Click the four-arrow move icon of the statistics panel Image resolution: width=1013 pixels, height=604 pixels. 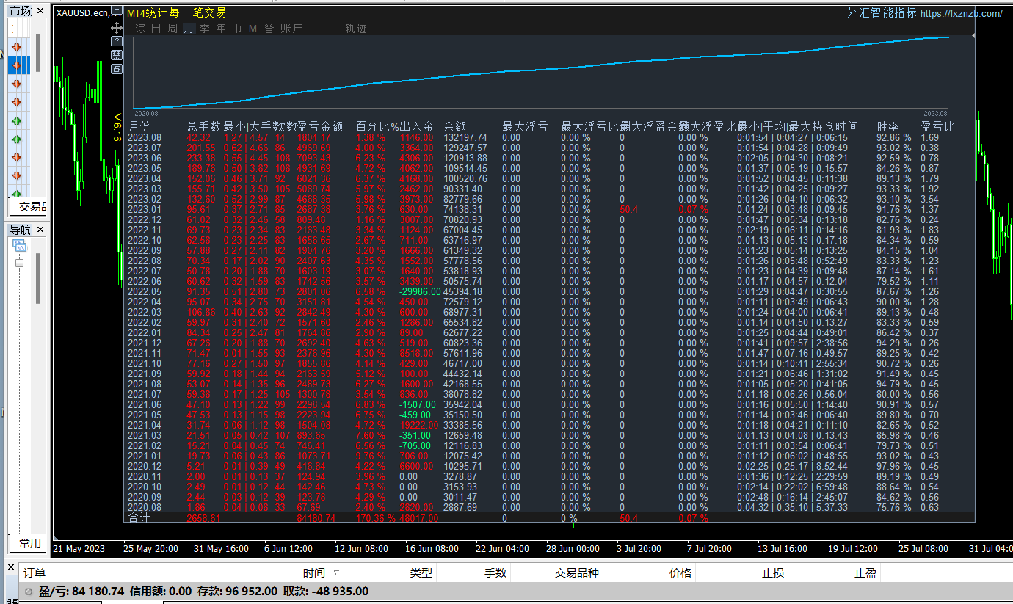point(117,27)
